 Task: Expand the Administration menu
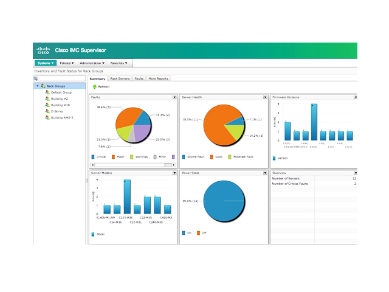(92, 63)
